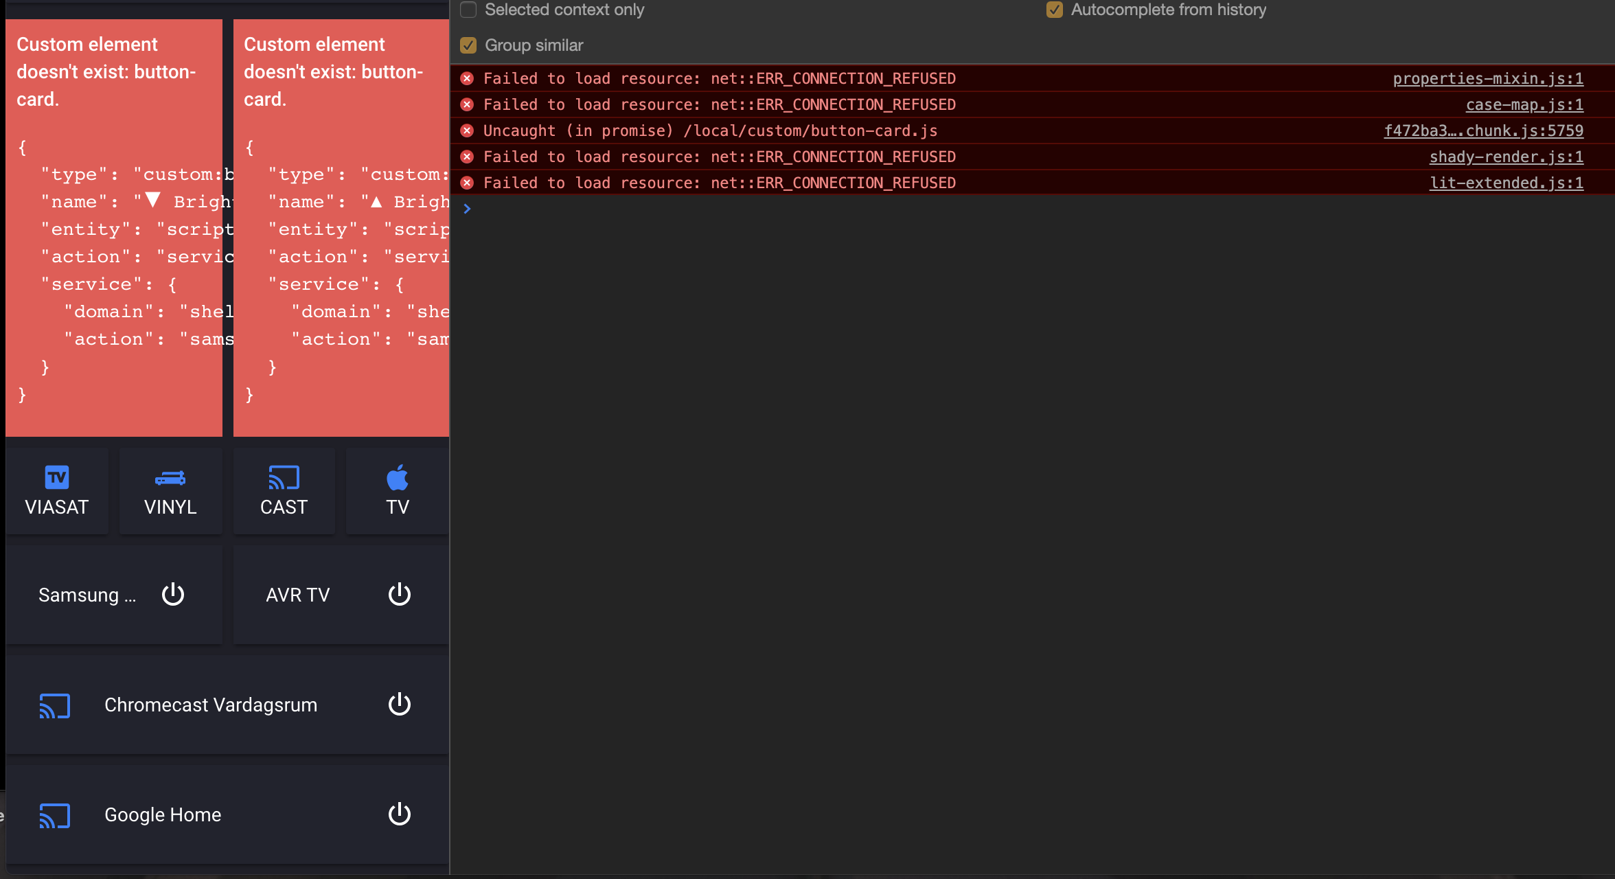The width and height of the screenshot is (1615, 879).
Task: Click right button-card error card with up arrow
Action: point(341,228)
